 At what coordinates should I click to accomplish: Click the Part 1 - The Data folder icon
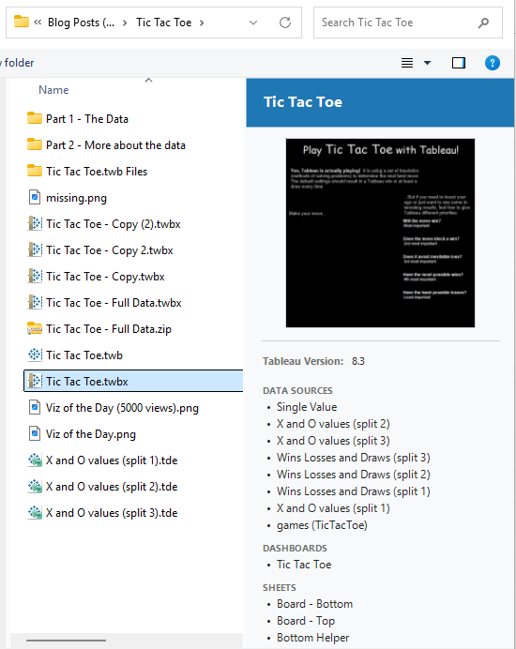pyautogui.click(x=35, y=119)
